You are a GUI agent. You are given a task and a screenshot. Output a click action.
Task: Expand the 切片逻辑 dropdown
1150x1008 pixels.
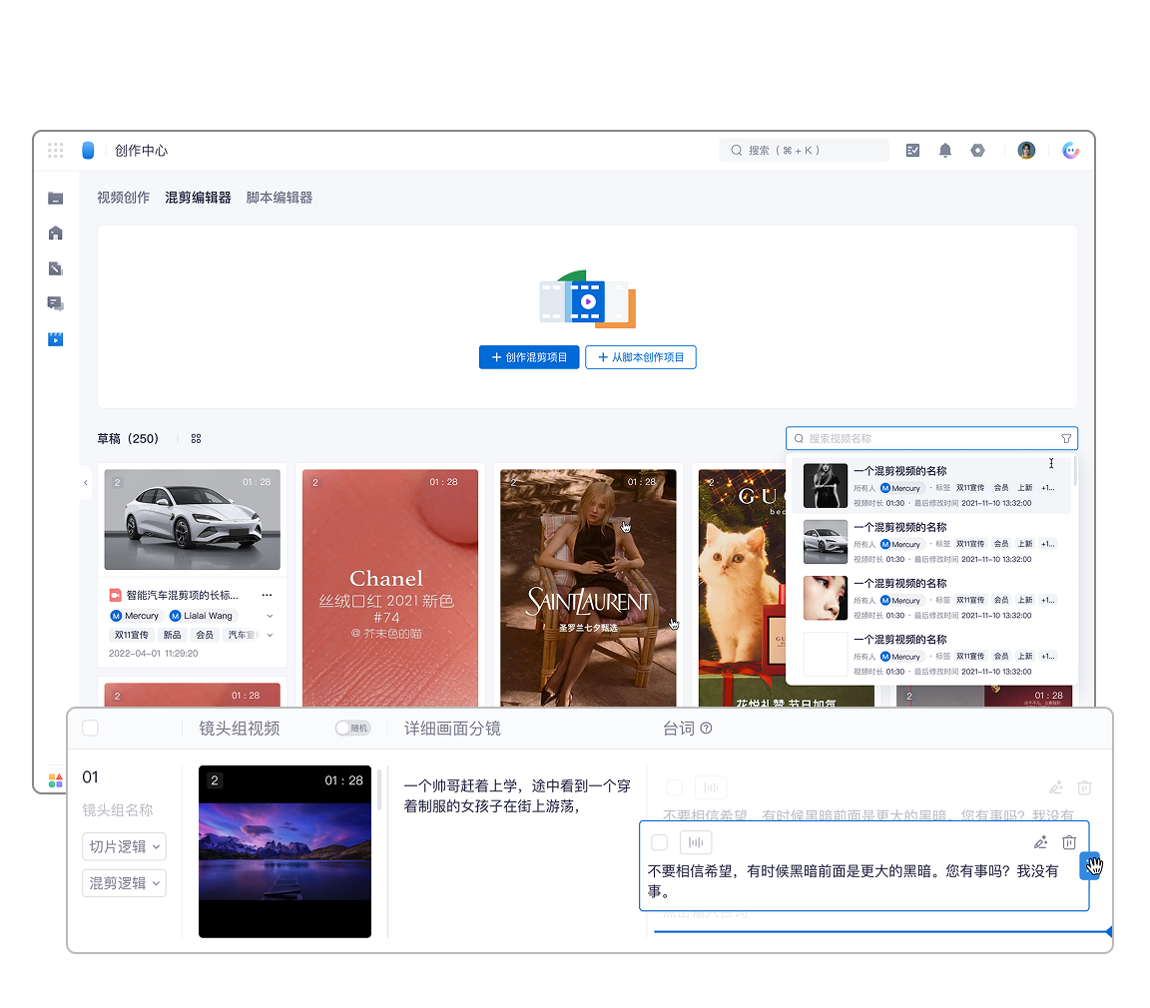(x=125, y=846)
